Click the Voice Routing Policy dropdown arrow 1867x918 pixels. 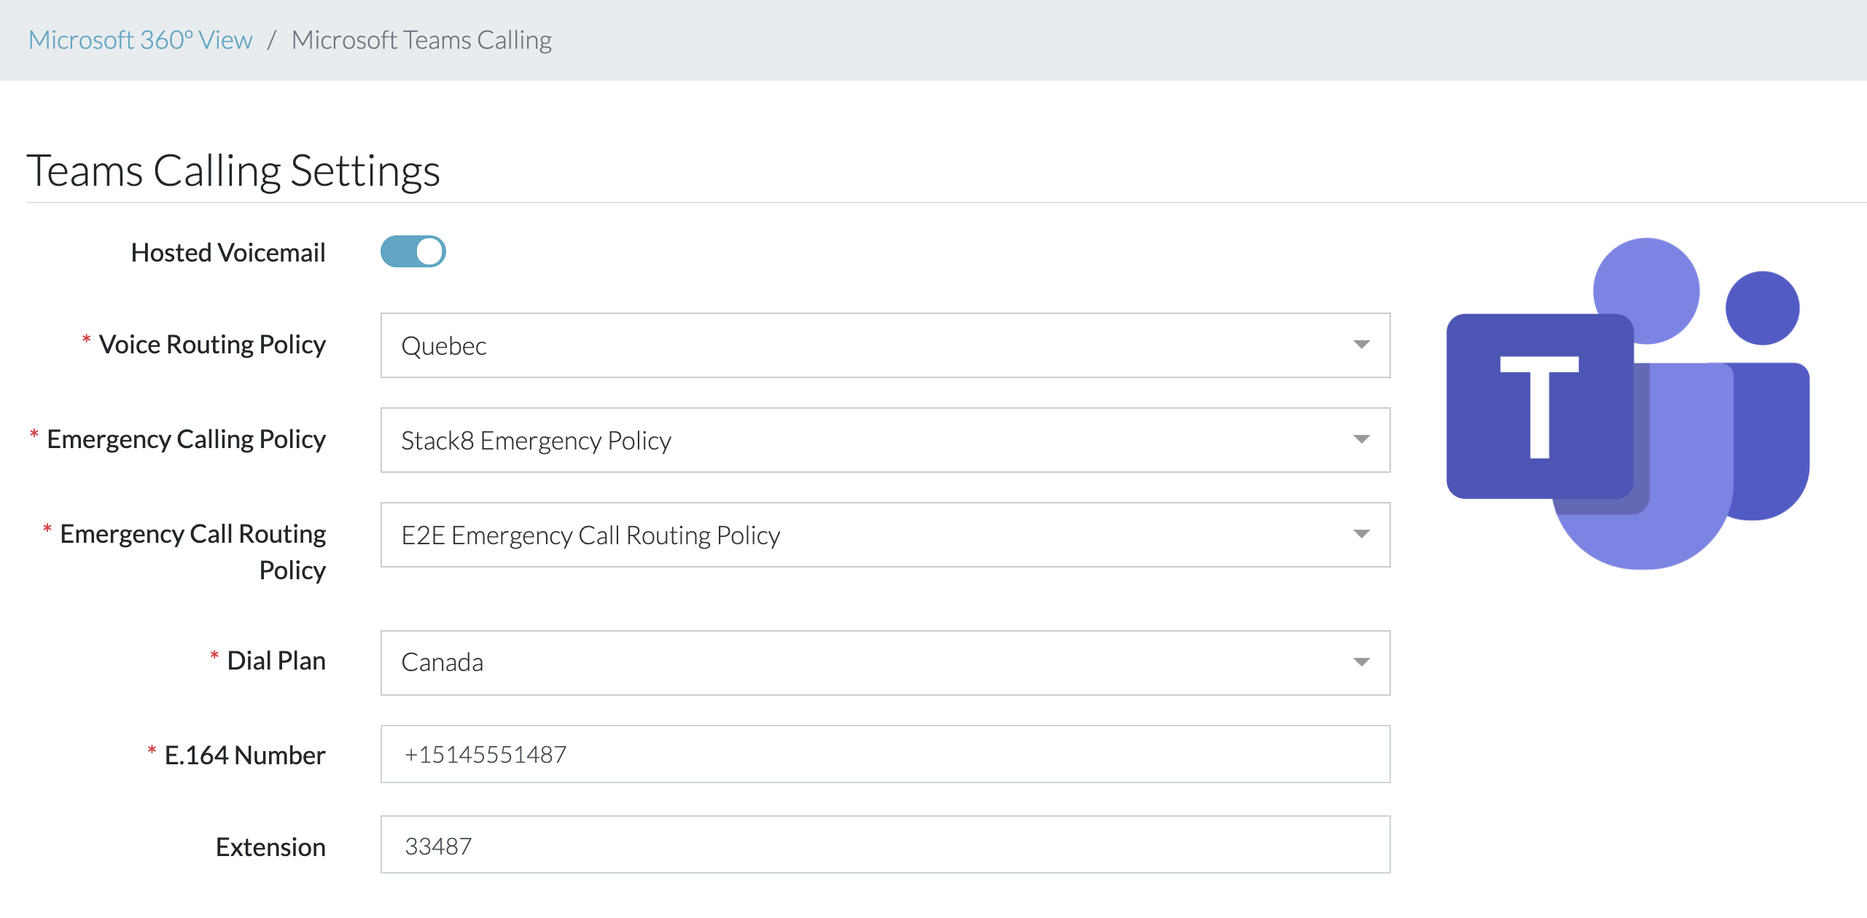[x=1360, y=345]
